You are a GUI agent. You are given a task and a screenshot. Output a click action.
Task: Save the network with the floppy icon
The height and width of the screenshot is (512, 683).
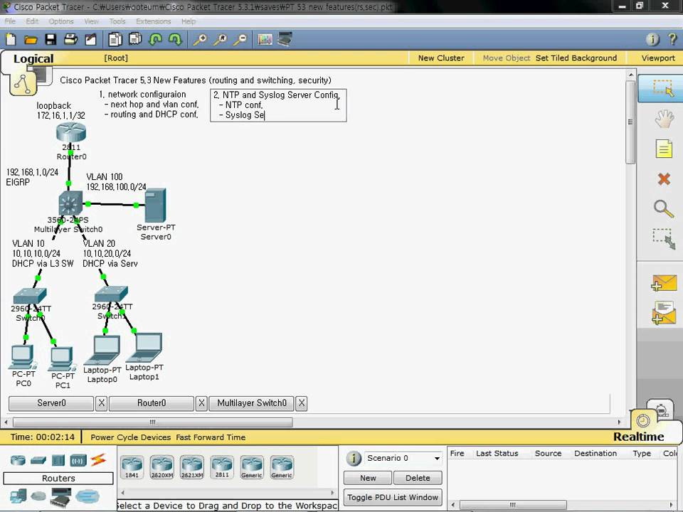[x=51, y=40]
